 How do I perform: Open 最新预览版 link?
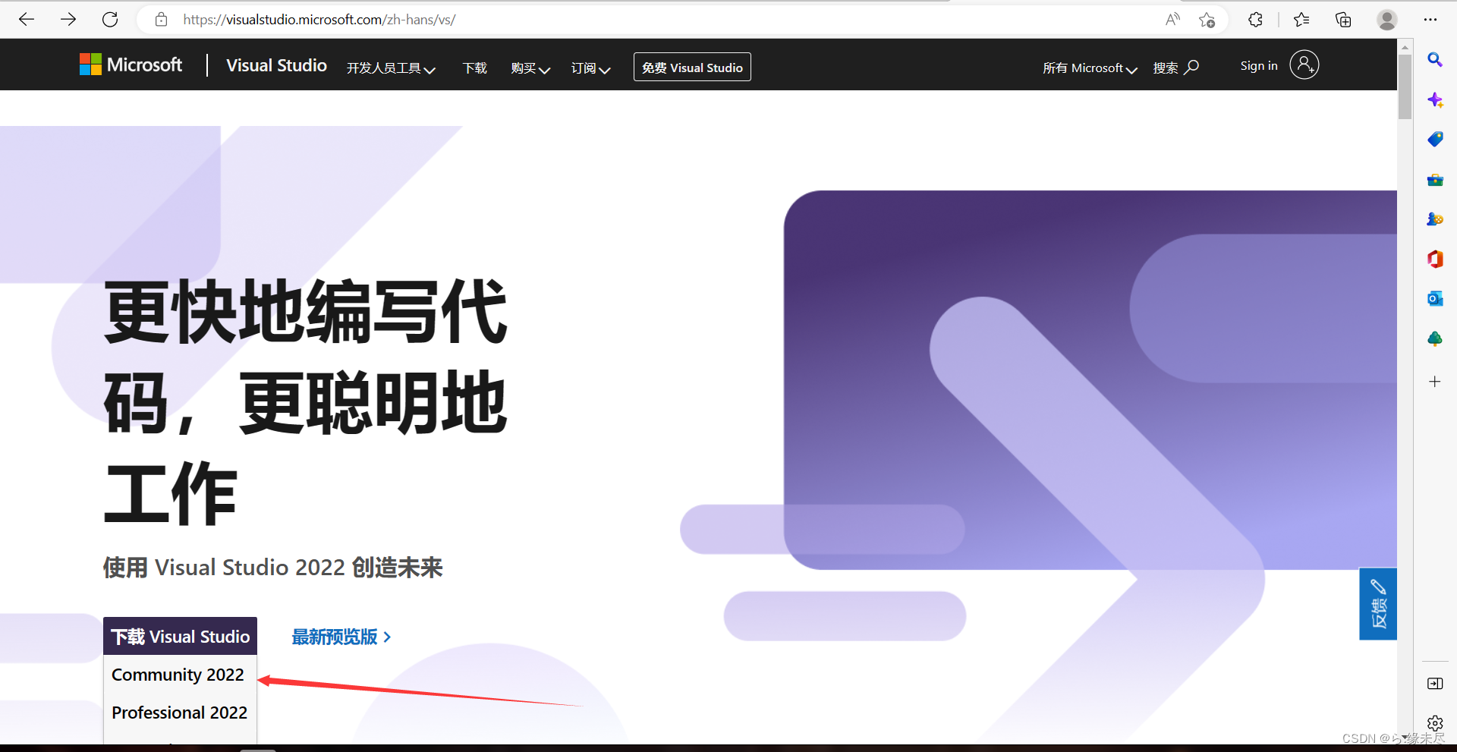[x=341, y=637]
